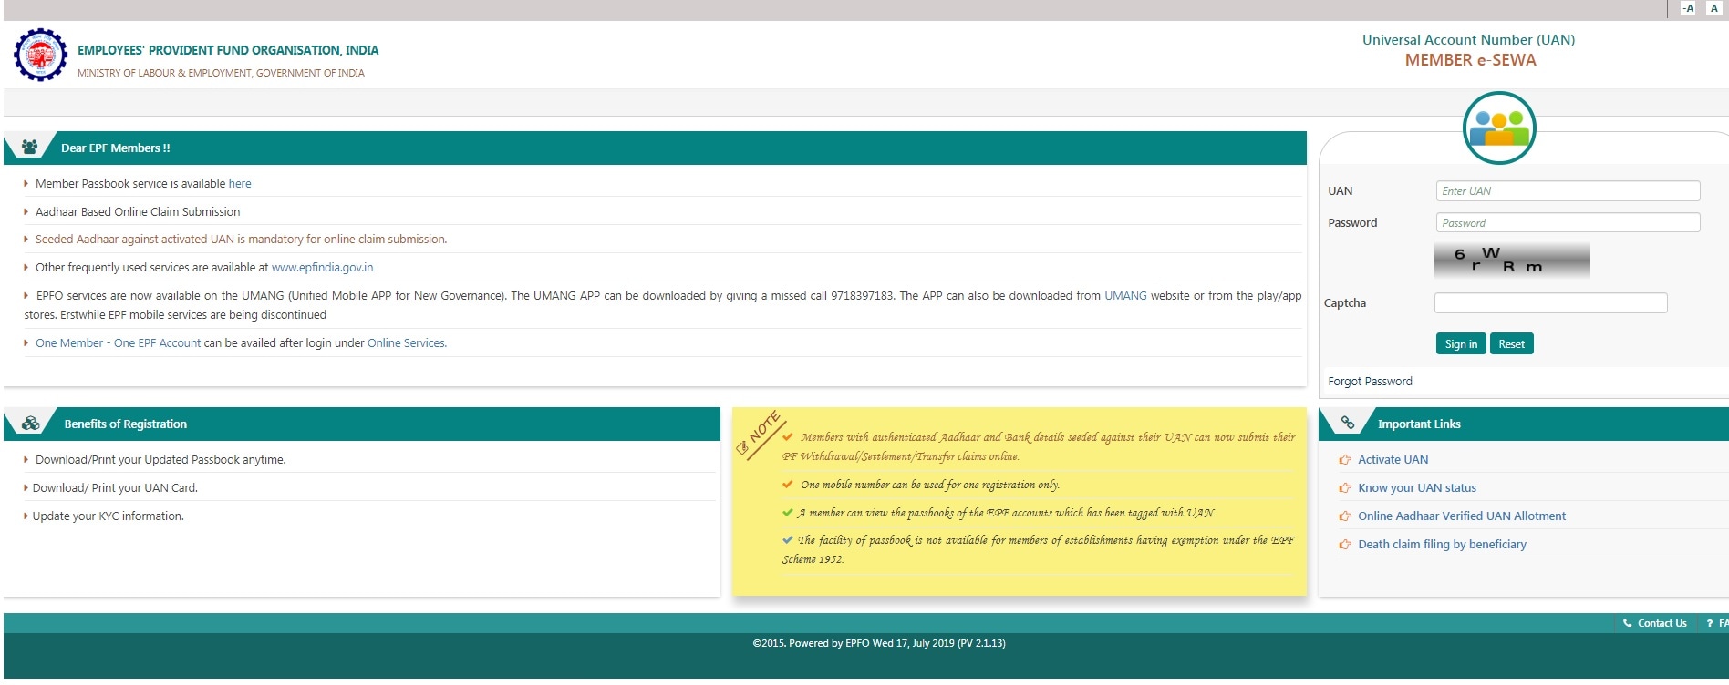
Task: Click 'Download/Print your Updated Passbook anytime' item
Action: pyautogui.click(x=160, y=460)
